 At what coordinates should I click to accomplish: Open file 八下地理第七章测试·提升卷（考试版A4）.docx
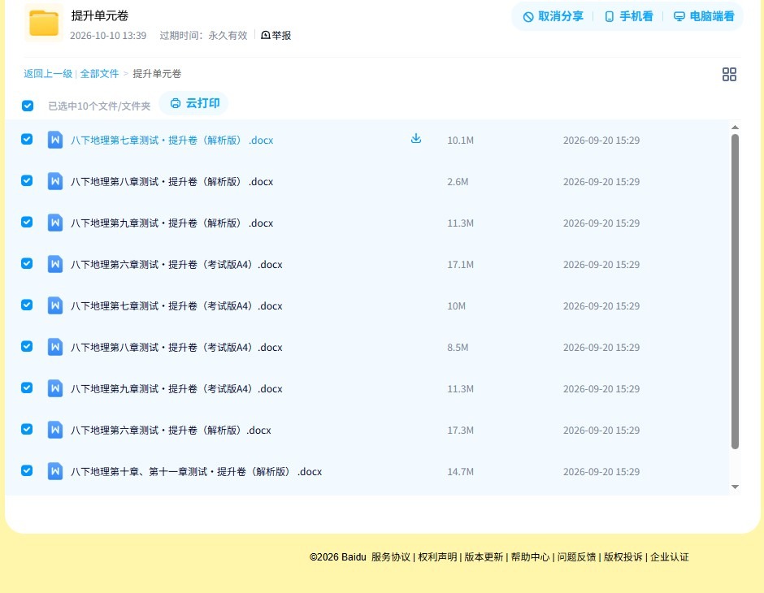tap(176, 305)
